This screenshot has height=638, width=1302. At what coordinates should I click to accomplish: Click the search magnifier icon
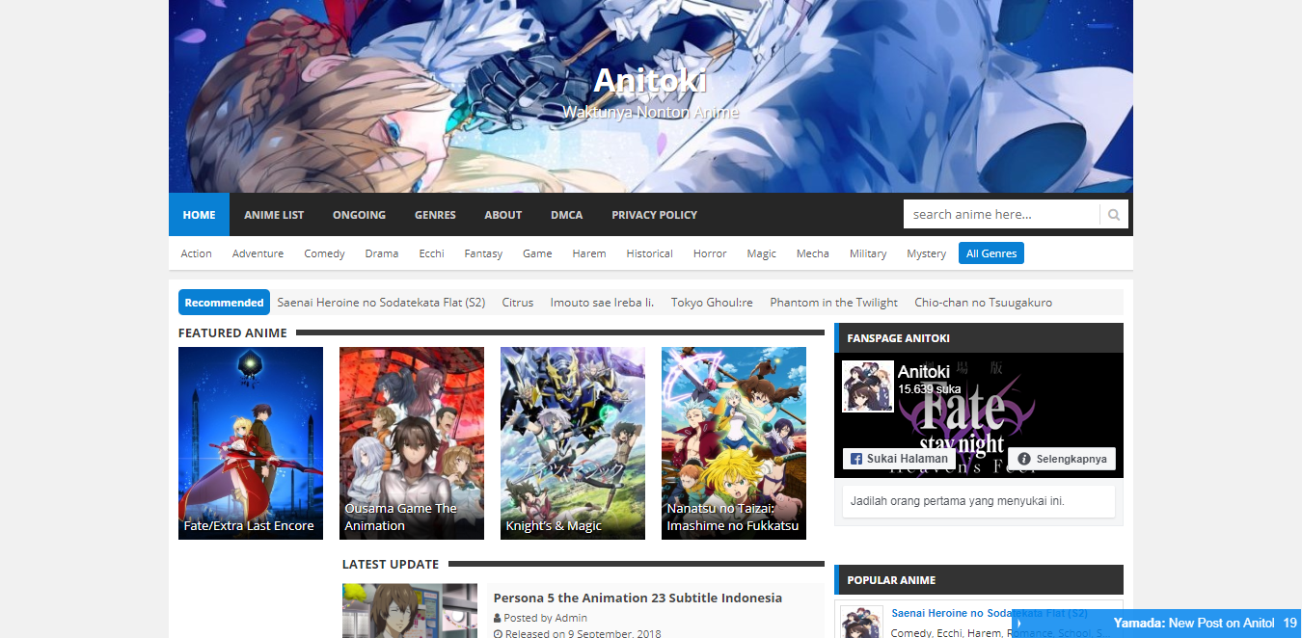point(1114,215)
